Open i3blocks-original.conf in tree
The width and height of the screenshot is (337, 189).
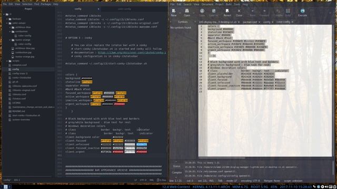(x=23, y=90)
